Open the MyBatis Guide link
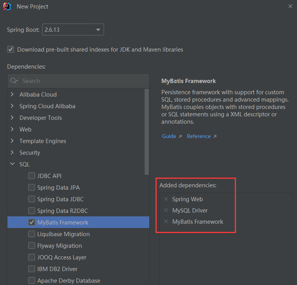Image resolution: width=297 pixels, height=285 pixels. pos(169,136)
